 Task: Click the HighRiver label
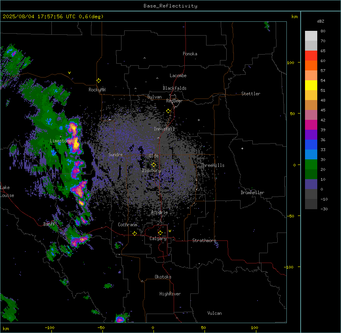[x=170, y=294]
